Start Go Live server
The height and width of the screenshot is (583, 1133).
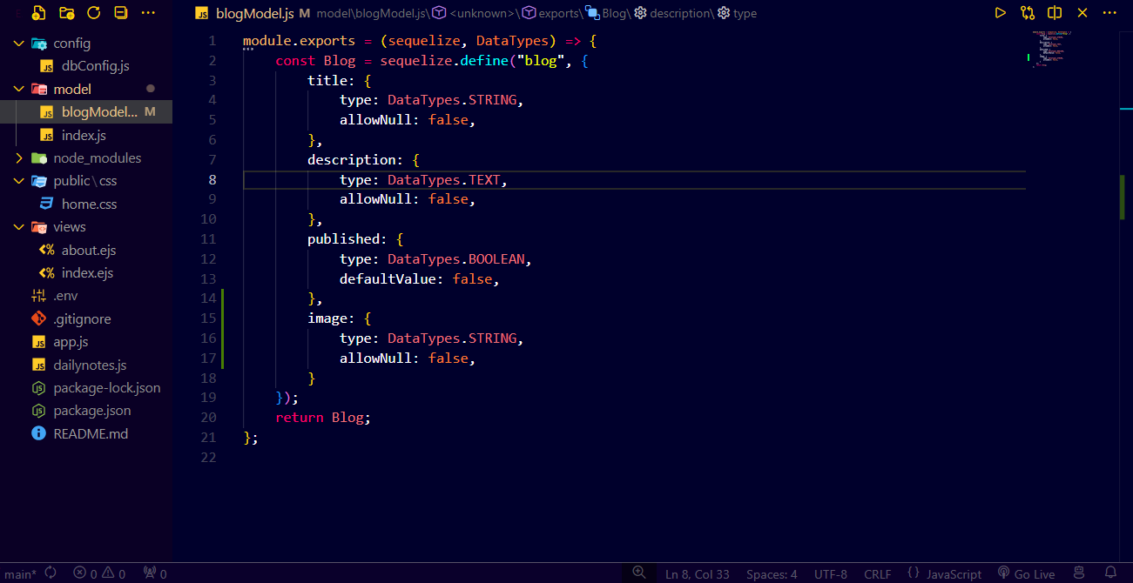(x=1026, y=573)
